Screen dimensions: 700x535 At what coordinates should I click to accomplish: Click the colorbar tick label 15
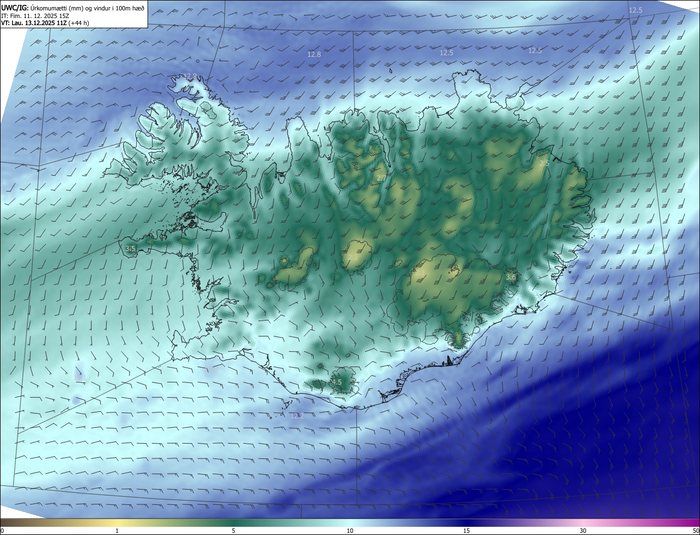pyautogui.click(x=466, y=531)
